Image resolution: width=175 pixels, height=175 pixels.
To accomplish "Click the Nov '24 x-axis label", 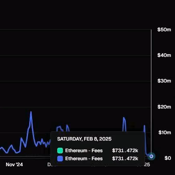I will coord(14,165).
